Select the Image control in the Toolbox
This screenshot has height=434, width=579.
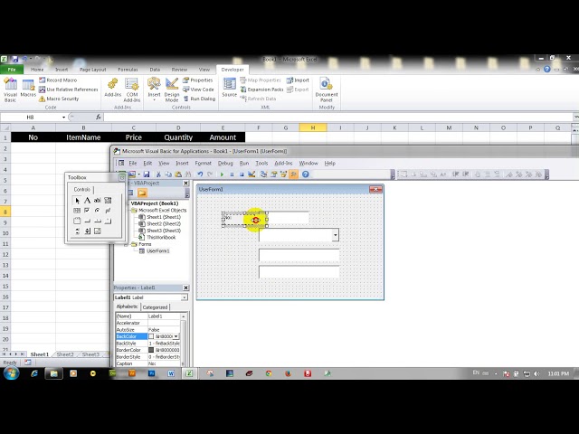click(97, 231)
